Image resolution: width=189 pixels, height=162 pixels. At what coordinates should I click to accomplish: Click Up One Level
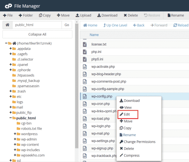pos(115,25)
